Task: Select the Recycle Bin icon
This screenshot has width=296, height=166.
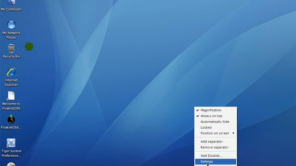Action: [x=11, y=48]
